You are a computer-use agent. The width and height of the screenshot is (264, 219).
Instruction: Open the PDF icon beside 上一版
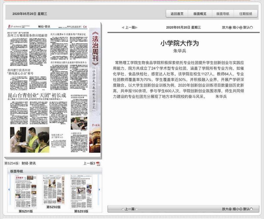point(98,164)
